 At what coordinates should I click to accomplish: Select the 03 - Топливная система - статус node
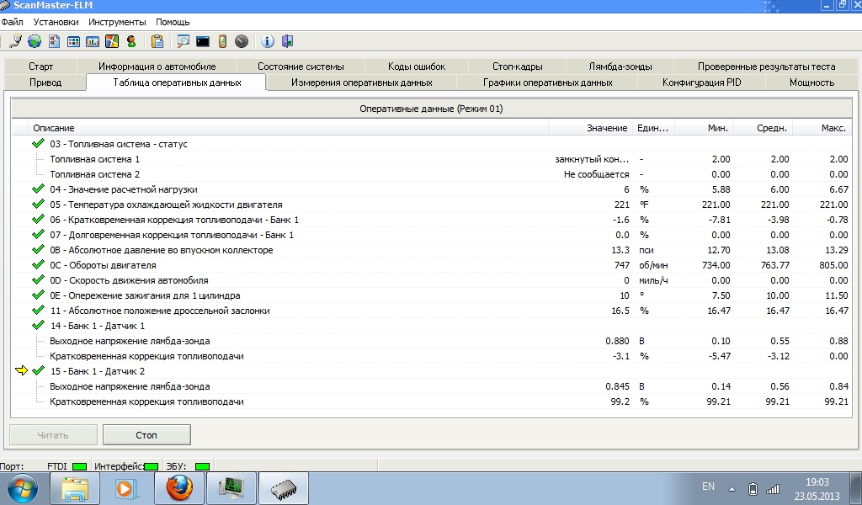click(x=118, y=144)
